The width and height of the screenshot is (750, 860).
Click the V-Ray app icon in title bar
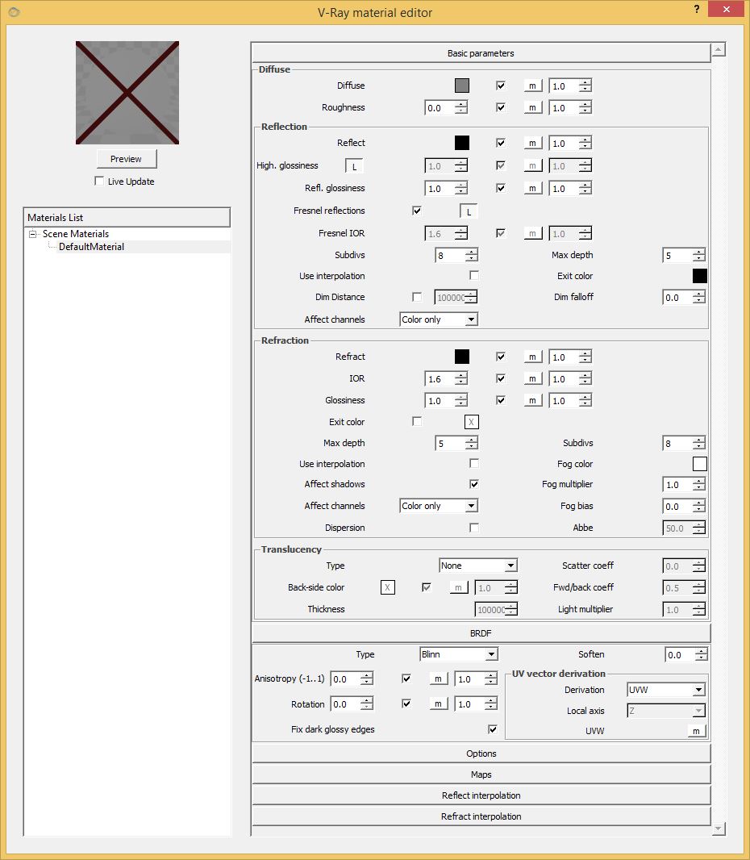coord(14,11)
